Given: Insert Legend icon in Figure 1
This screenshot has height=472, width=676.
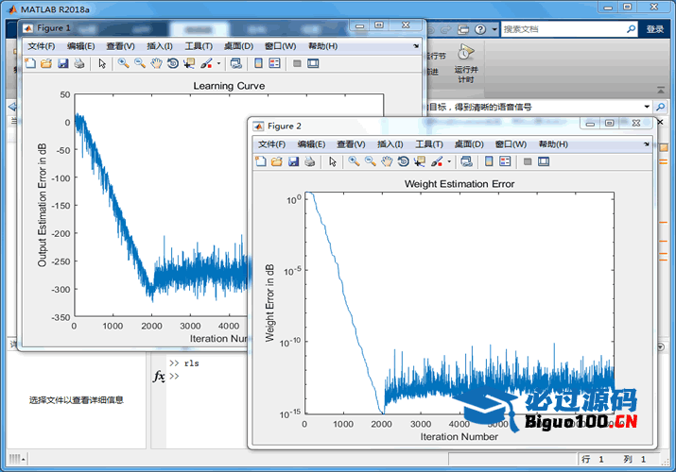Looking at the screenshot, I should (x=274, y=63).
